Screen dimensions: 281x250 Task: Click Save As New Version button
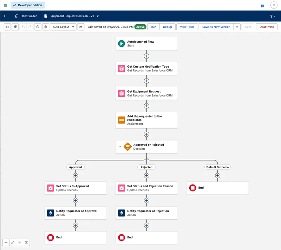click(216, 27)
